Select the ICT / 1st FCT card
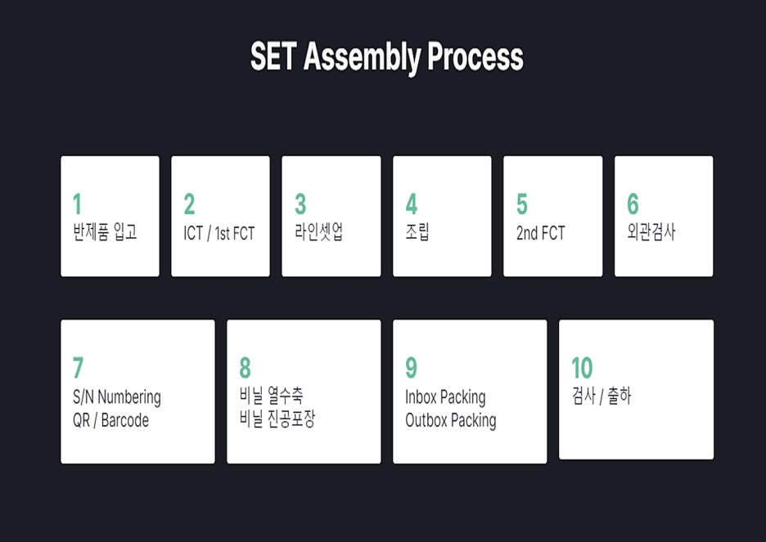Viewport: 766px width, 542px height. click(x=220, y=216)
